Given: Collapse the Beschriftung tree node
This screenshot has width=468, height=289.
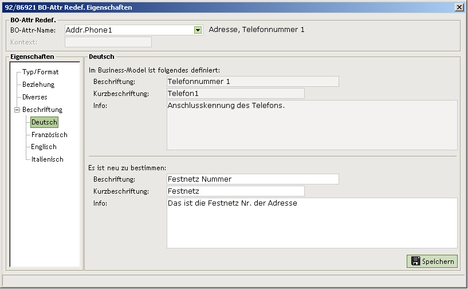Looking at the screenshot, I should click(17, 110).
